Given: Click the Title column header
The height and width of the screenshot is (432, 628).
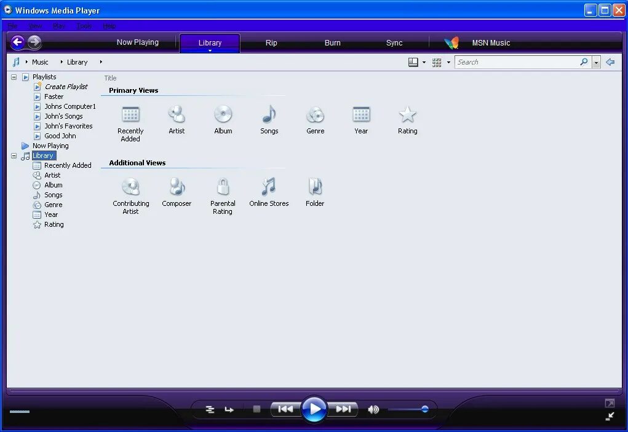Looking at the screenshot, I should coord(111,78).
